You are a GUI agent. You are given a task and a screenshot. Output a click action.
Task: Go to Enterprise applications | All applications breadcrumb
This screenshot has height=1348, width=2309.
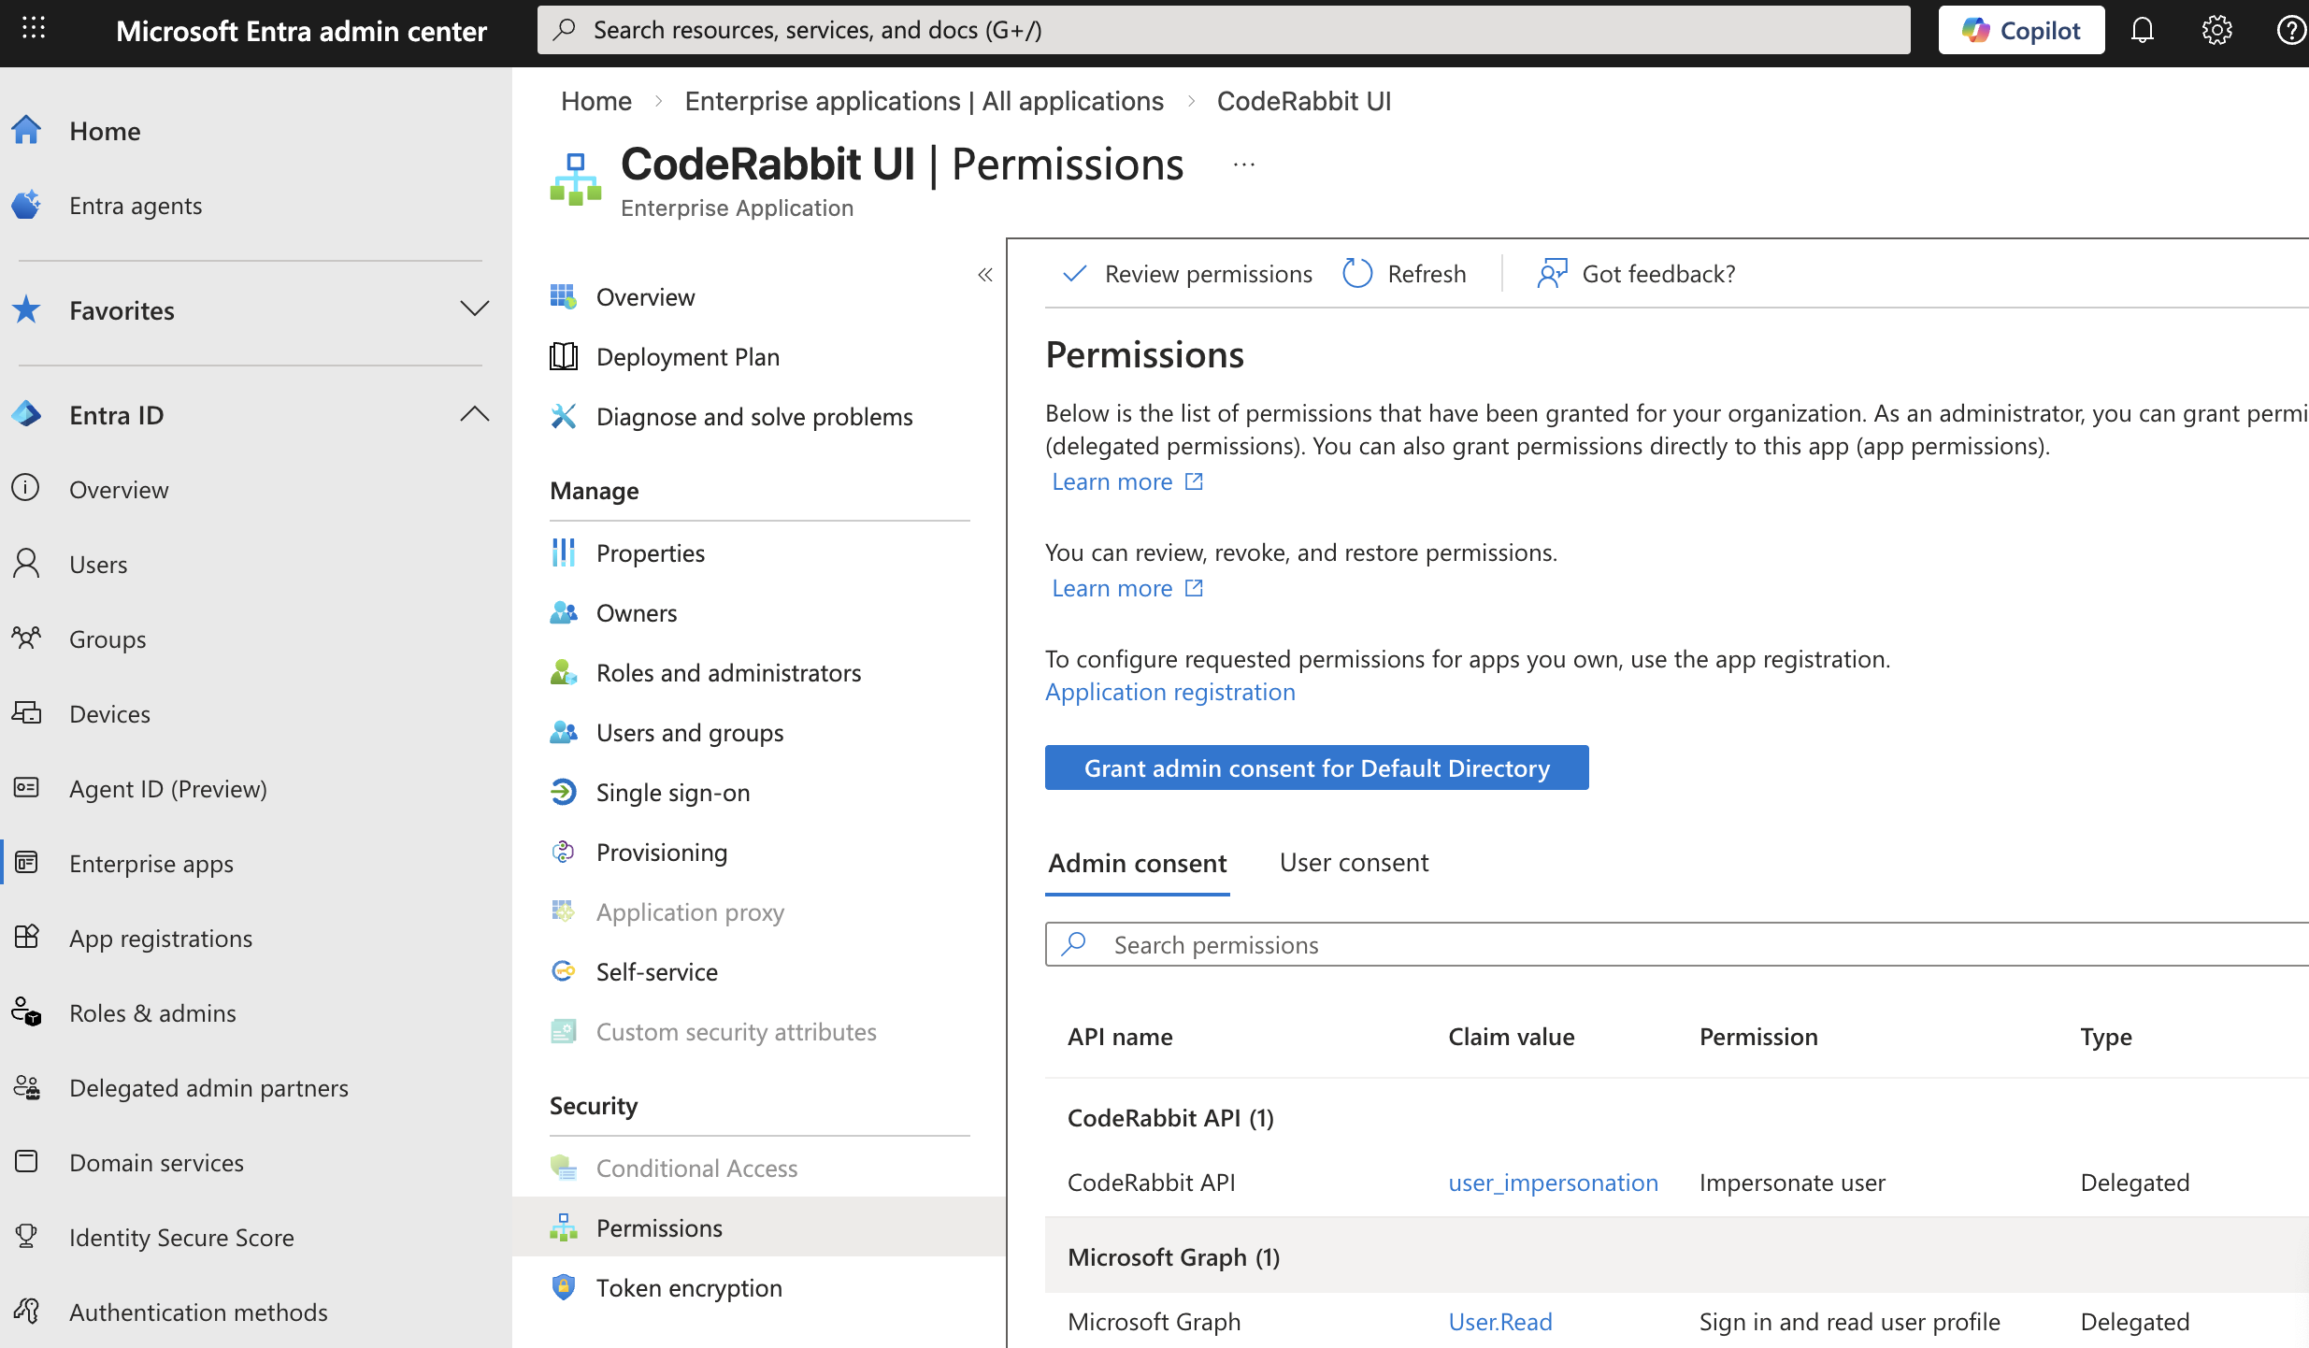[924, 101]
